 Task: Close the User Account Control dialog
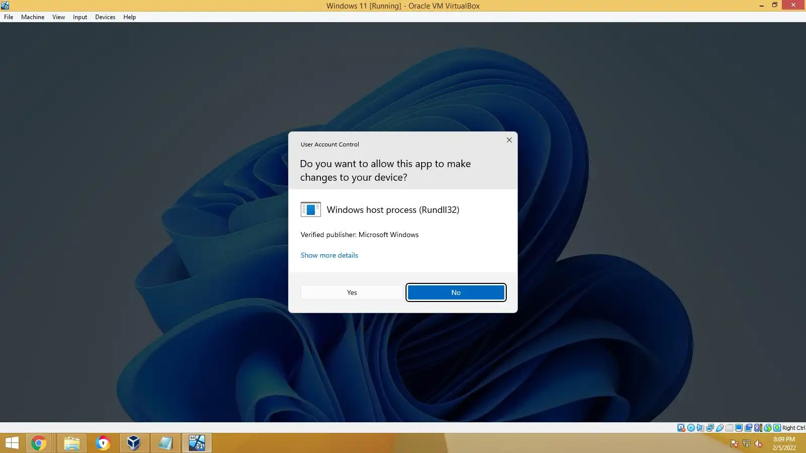pyautogui.click(x=509, y=140)
